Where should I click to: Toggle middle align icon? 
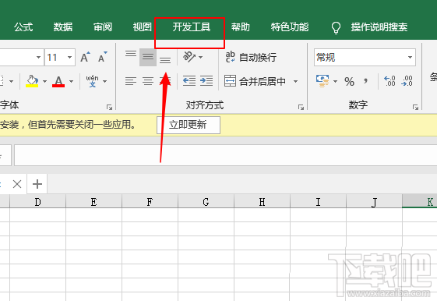pyautogui.click(x=148, y=57)
